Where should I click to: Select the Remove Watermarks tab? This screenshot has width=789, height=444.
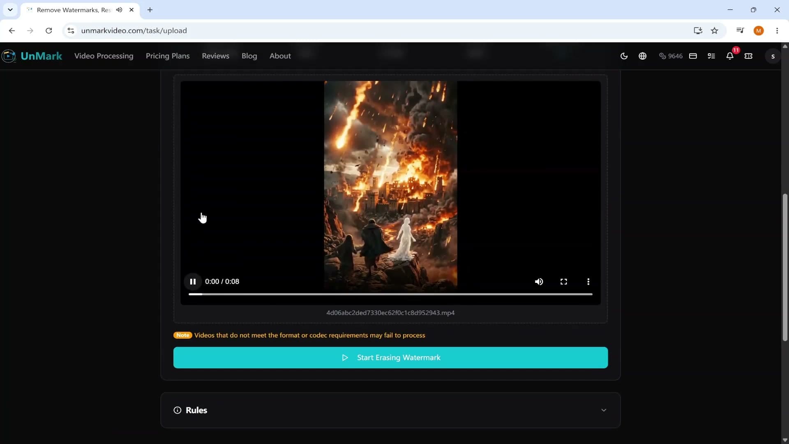coord(81,10)
